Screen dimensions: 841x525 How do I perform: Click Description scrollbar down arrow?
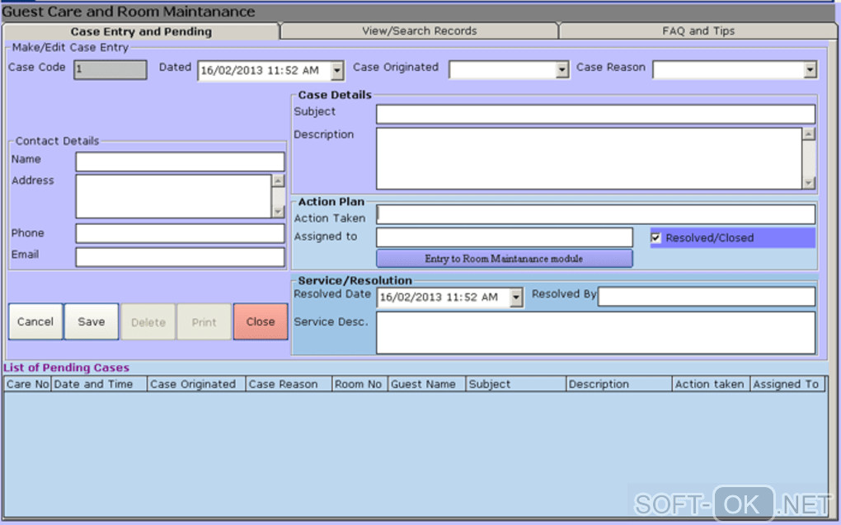point(808,183)
